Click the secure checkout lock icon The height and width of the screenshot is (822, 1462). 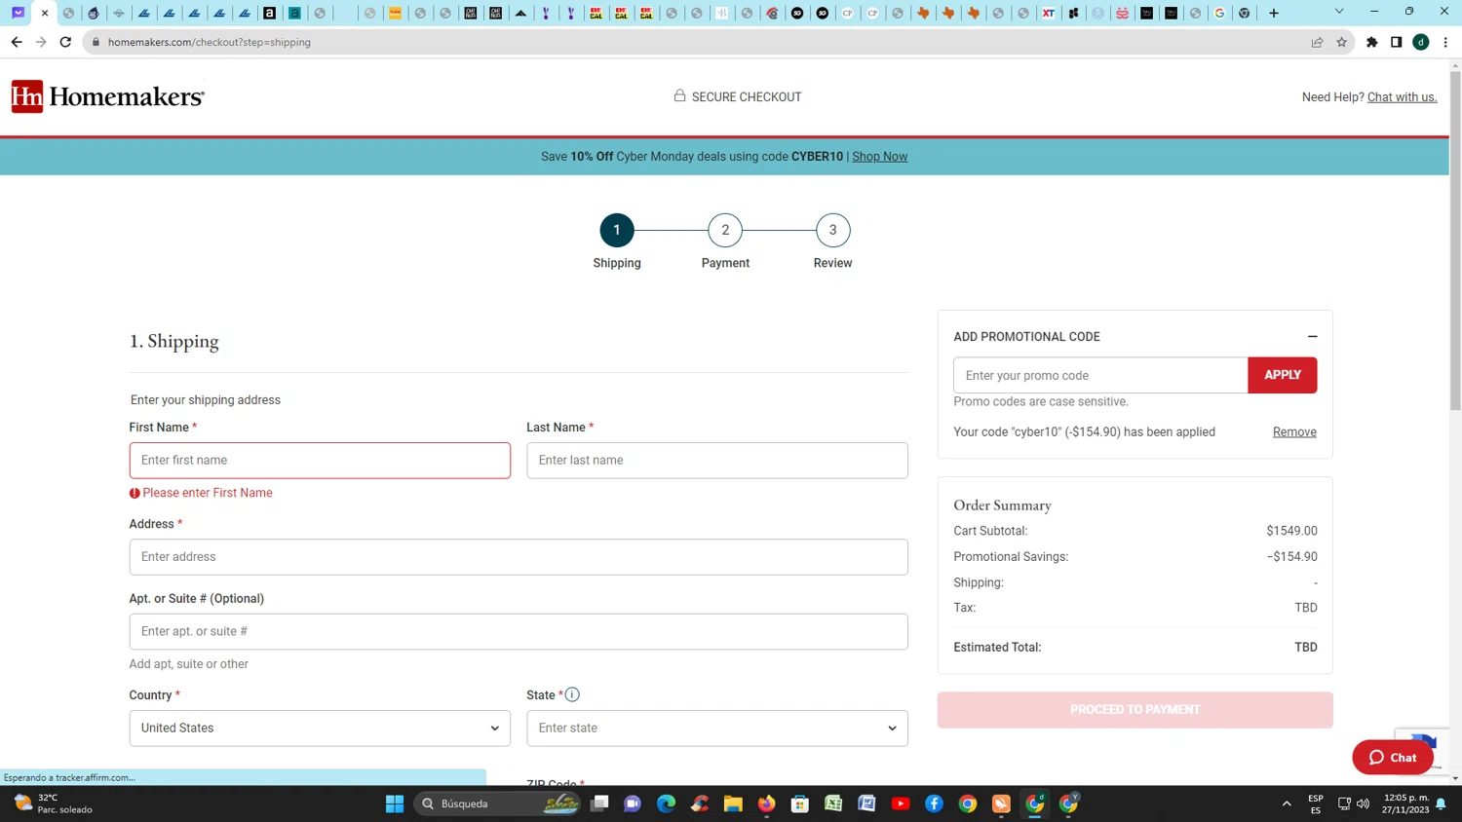pos(679,95)
